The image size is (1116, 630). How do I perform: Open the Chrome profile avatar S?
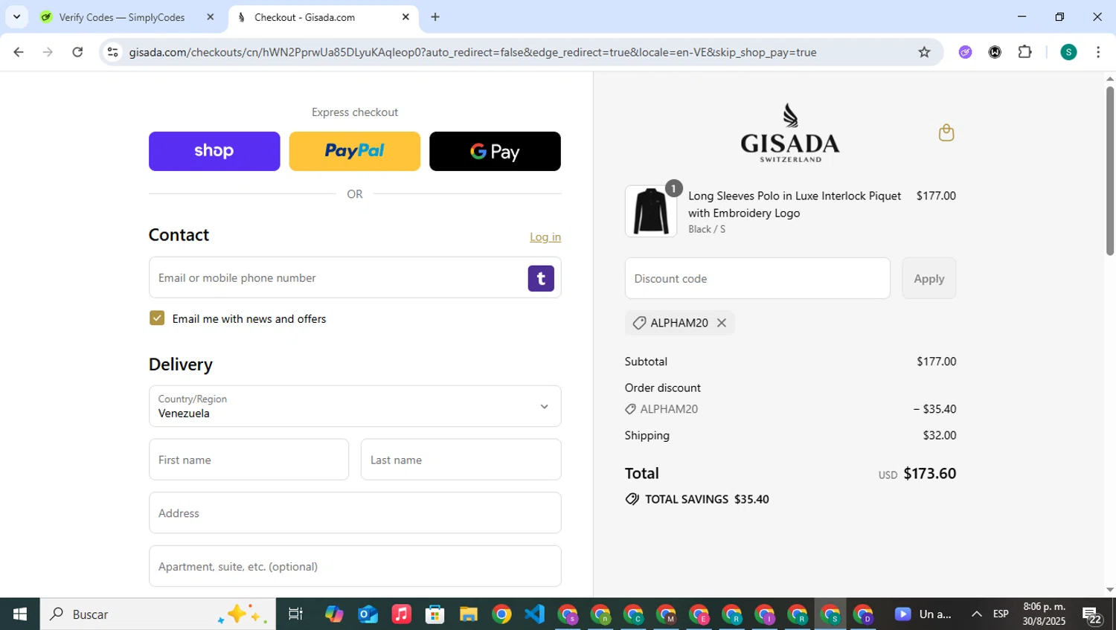coord(1068,52)
